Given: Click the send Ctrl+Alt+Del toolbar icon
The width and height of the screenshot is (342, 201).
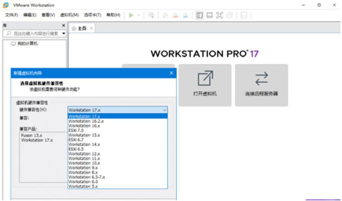Looking at the screenshot, I should coord(151,15).
